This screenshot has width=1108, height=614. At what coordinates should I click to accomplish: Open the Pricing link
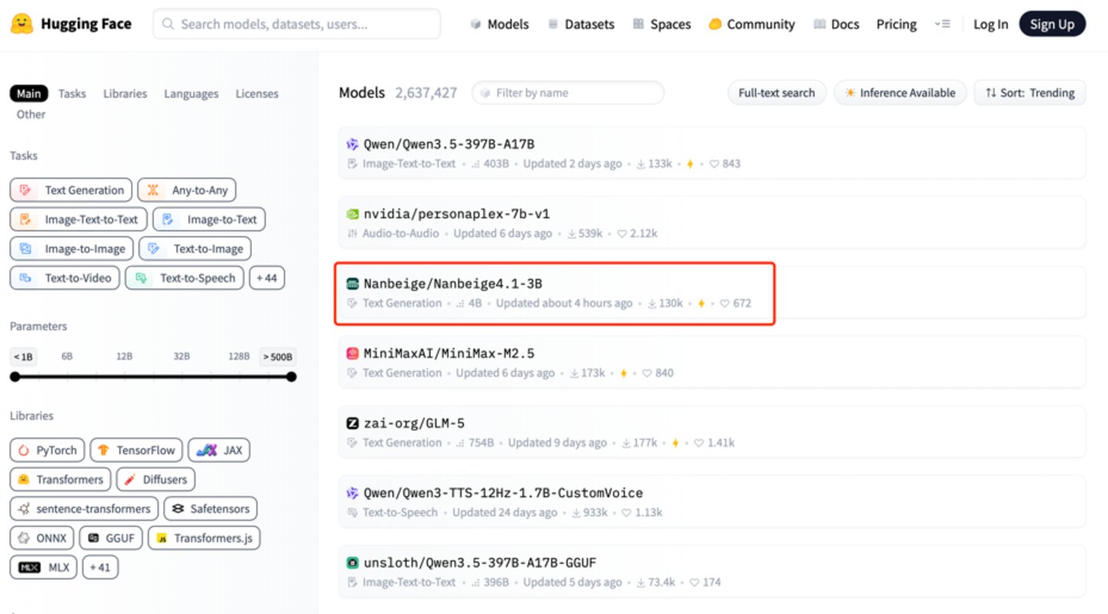tap(896, 25)
